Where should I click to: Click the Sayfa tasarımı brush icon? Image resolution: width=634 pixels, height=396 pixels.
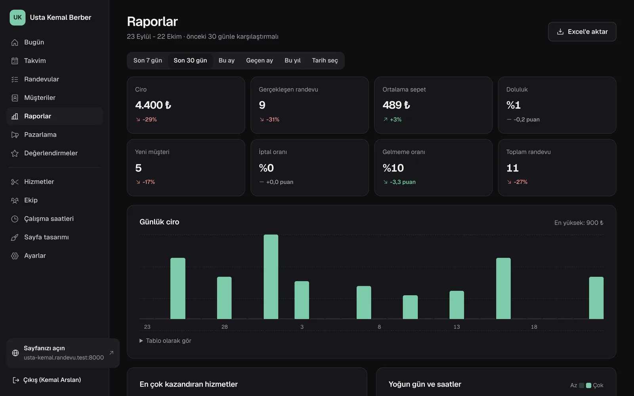(15, 237)
